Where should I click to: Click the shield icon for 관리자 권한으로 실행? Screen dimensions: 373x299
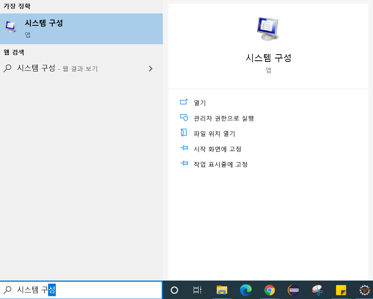(x=184, y=118)
